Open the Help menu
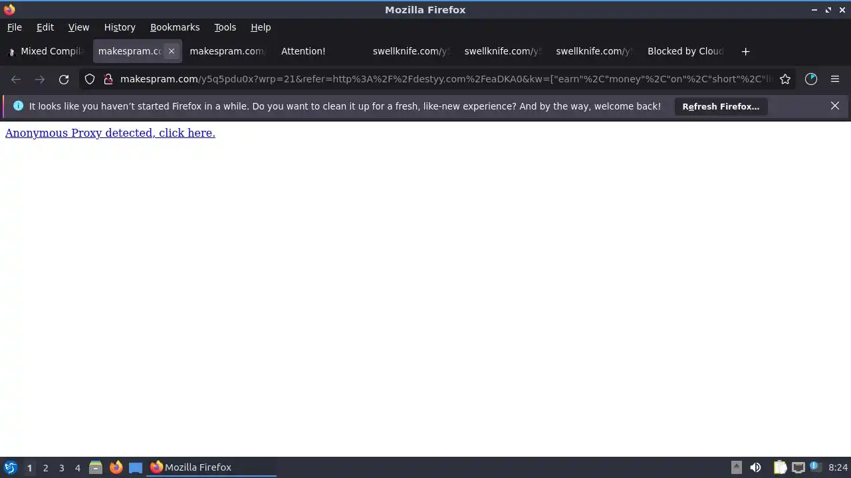This screenshot has width=851, height=478. (x=261, y=27)
